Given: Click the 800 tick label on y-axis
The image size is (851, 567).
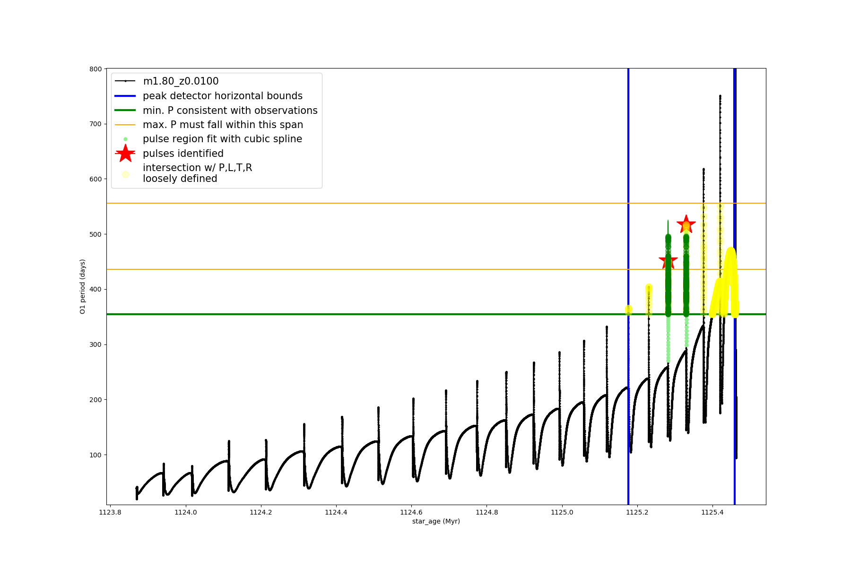Looking at the screenshot, I should (96, 69).
